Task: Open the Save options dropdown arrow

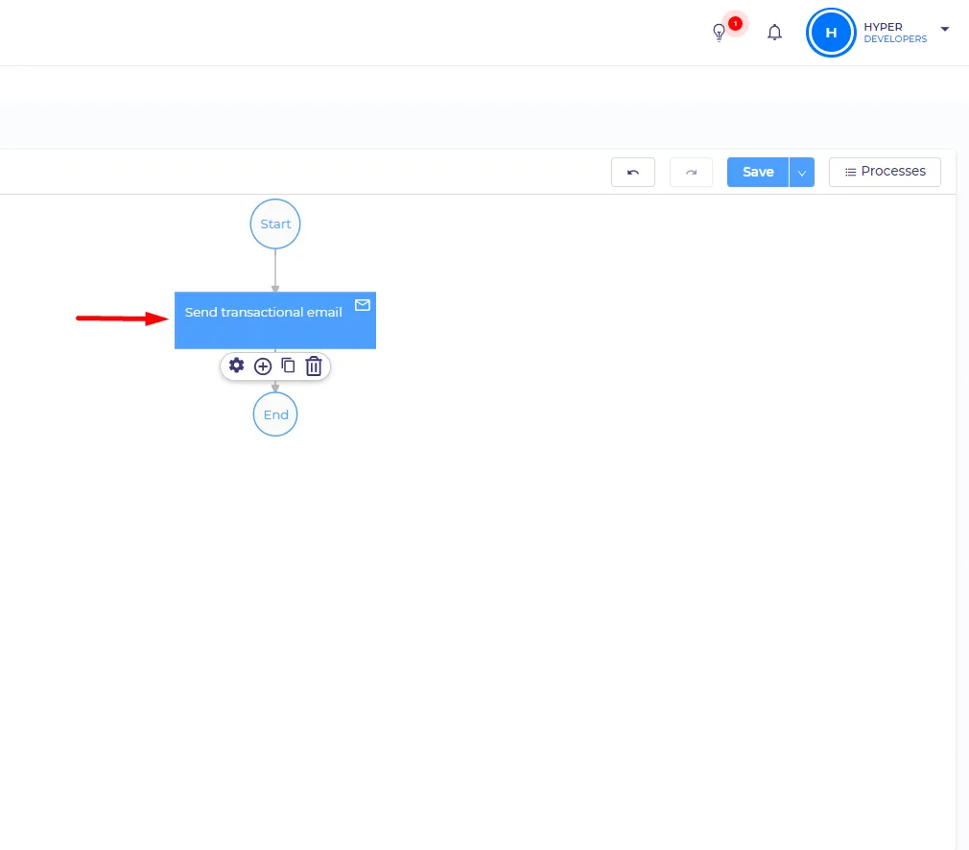Action: pos(802,173)
